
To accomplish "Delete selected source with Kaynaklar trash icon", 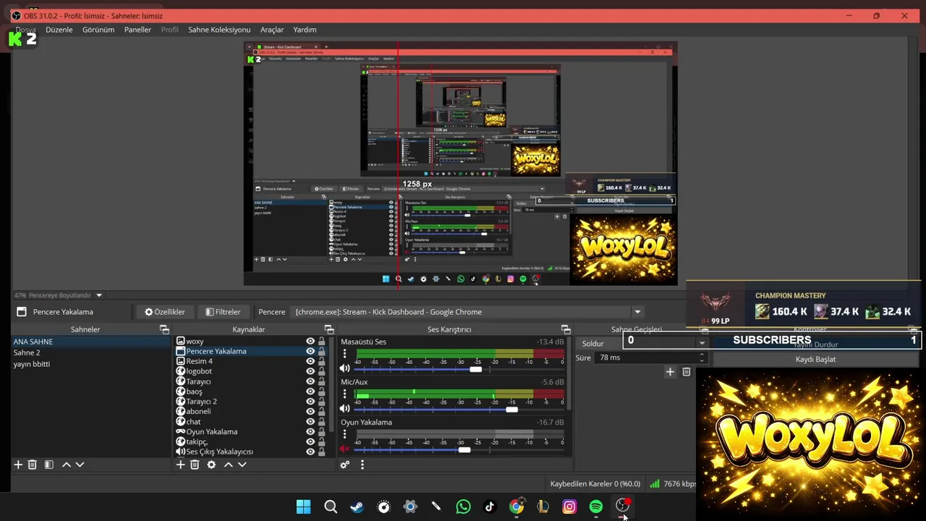I will pyautogui.click(x=195, y=465).
